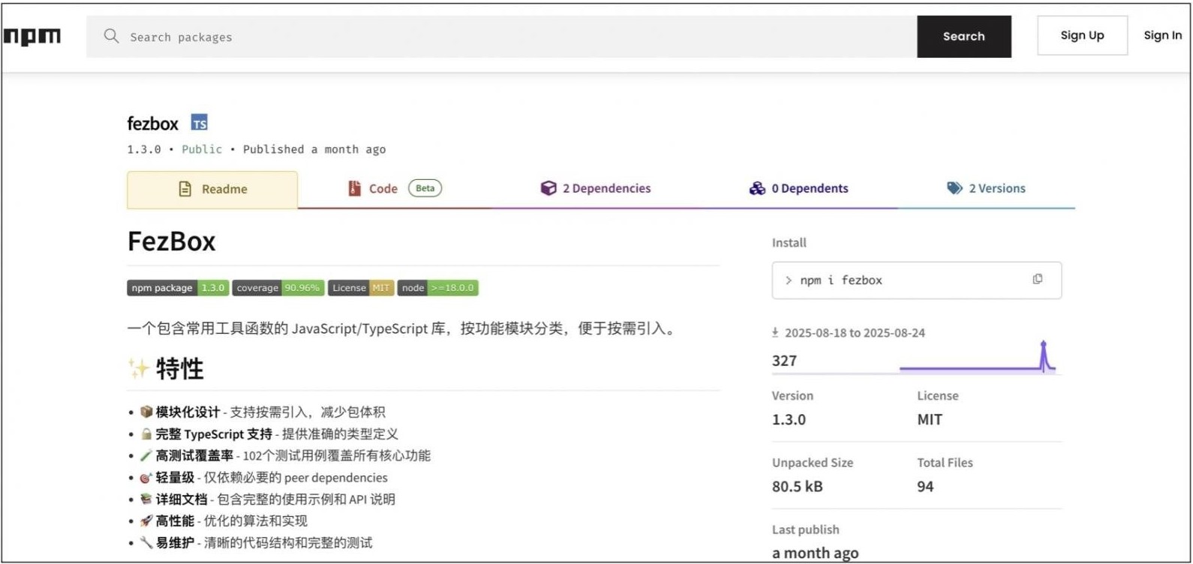Copy the npm install command
The height and width of the screenshot is (564, 1193).
coord(1037,279)
